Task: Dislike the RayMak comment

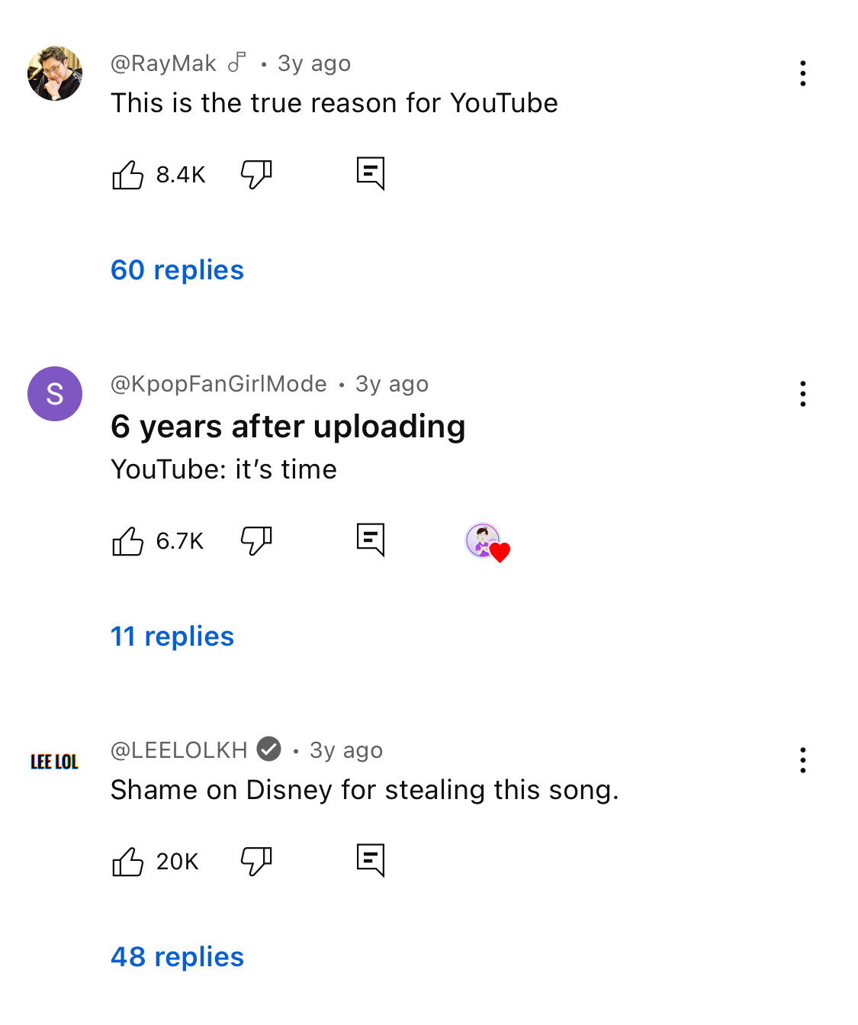Action: click(x=256, y=175)
